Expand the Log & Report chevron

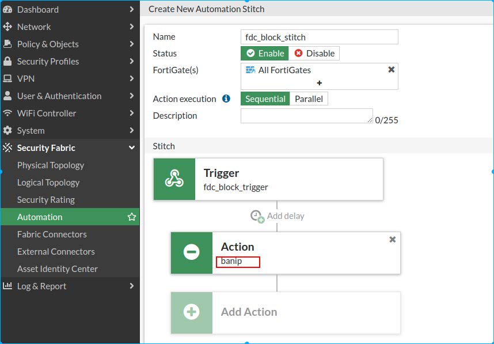click(x=132, y=286)
